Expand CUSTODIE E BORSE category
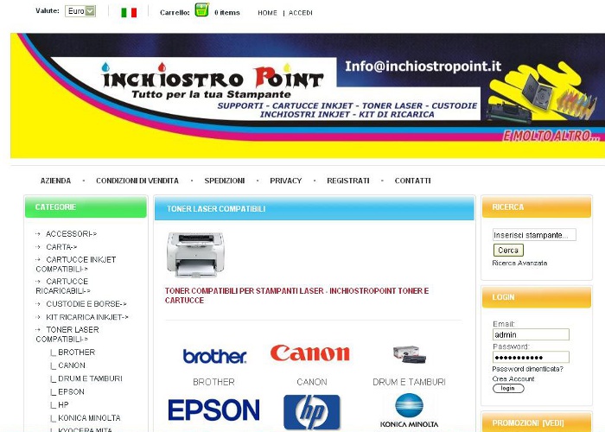Screen dimensions: 605x432 pyautogui.click(x=86, y=304)
